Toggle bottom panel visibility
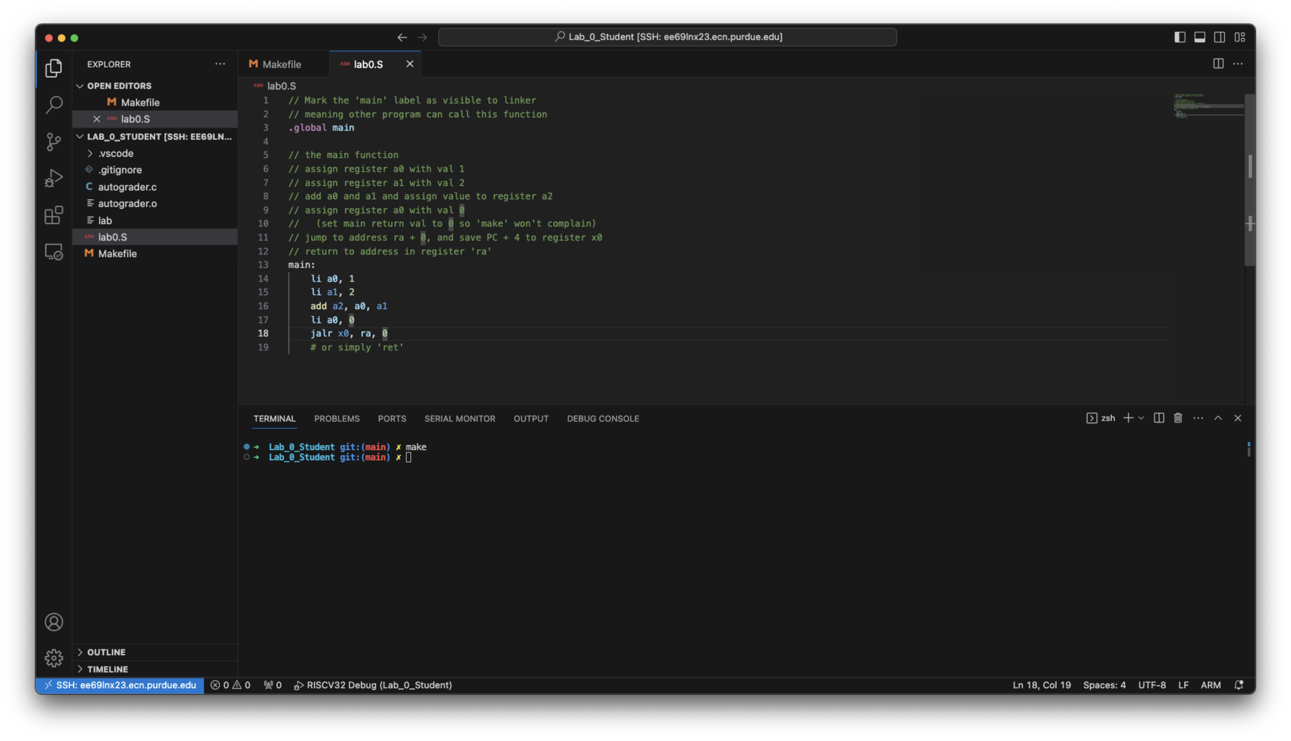This screenshot has width=1291, height=741. coord(1200,37)
